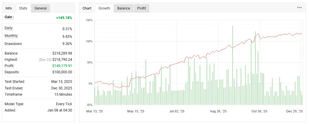This screenshot has width=309, height=124.
Task: Click the Monthly stat label
Action: (x=11, y=36)
